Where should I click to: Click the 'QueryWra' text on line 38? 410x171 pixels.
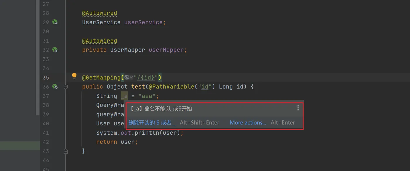[110, 105]
